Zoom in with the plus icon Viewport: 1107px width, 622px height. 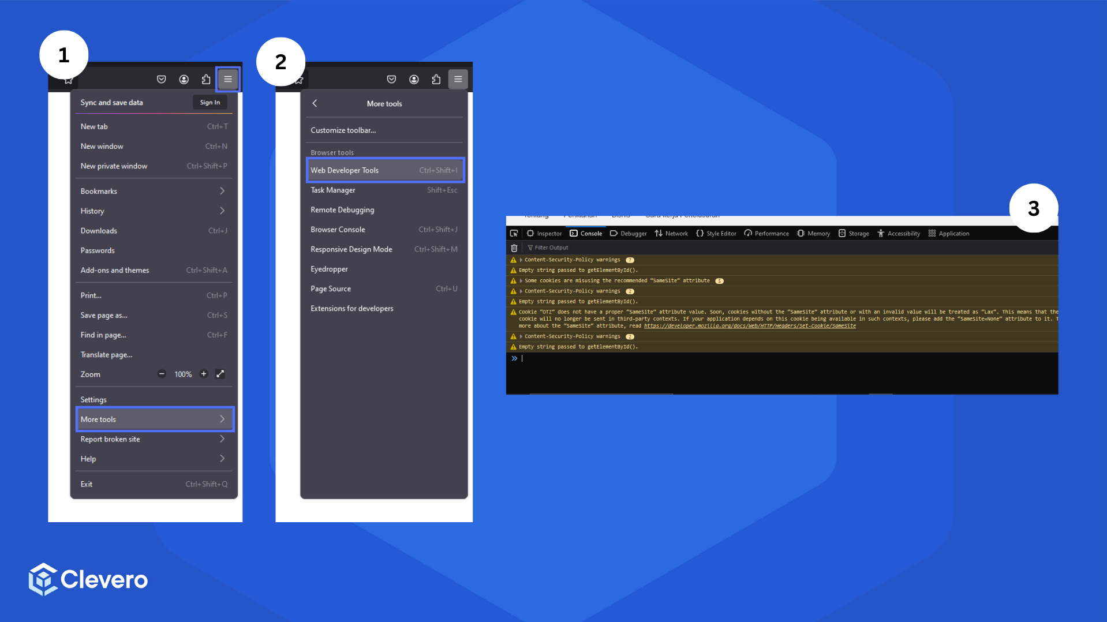(204, 374)
